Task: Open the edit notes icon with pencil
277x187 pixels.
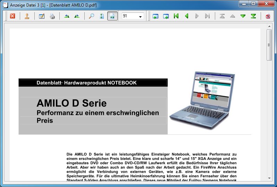Action: point(42,16)
